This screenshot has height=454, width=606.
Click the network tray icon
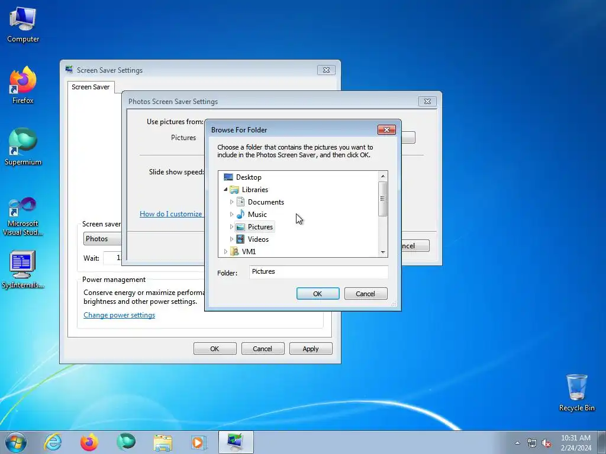[x=532, y=443]
